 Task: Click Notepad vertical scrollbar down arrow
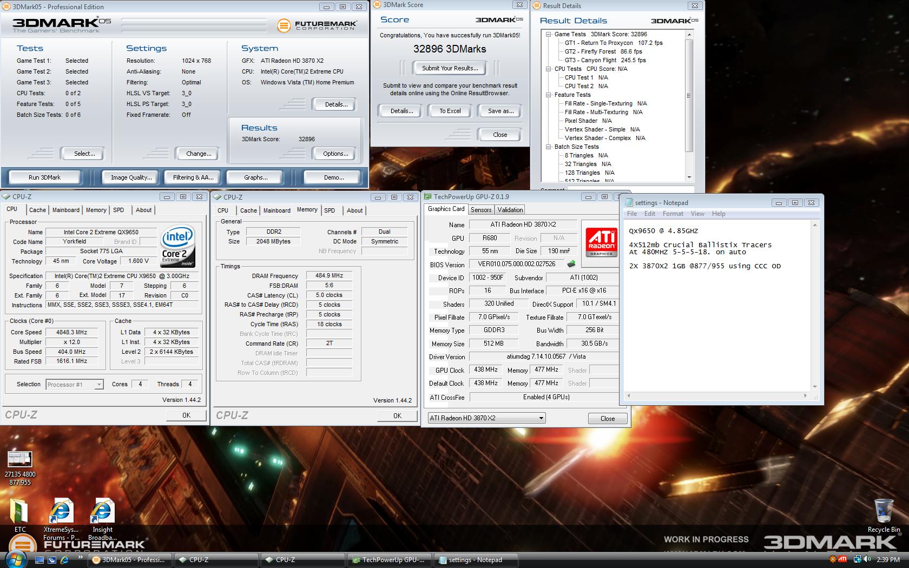coord(815,387)
